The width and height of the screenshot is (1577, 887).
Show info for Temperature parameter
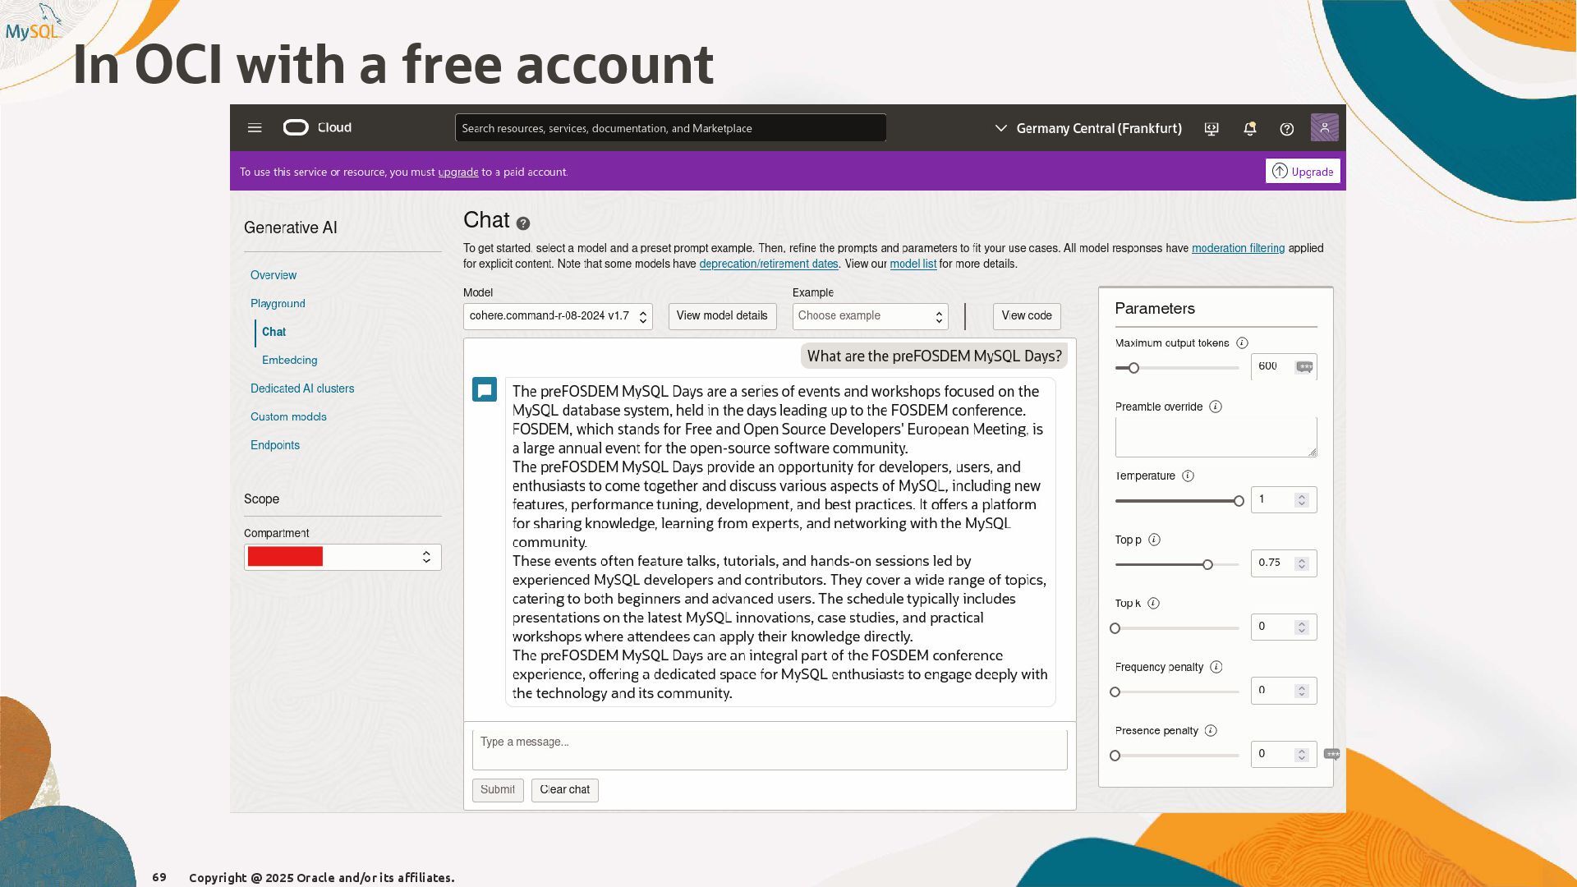tap(1188, 476)
